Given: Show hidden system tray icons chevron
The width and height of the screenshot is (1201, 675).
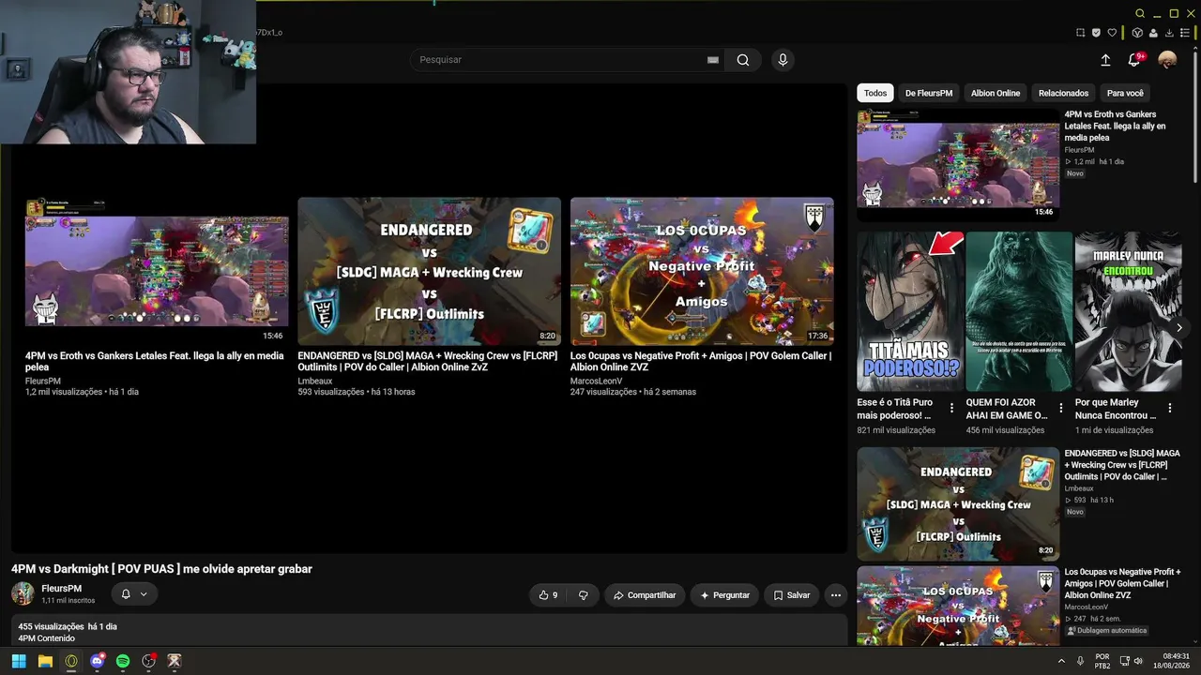Looking at the screenshot, I should coord(1061,661).
